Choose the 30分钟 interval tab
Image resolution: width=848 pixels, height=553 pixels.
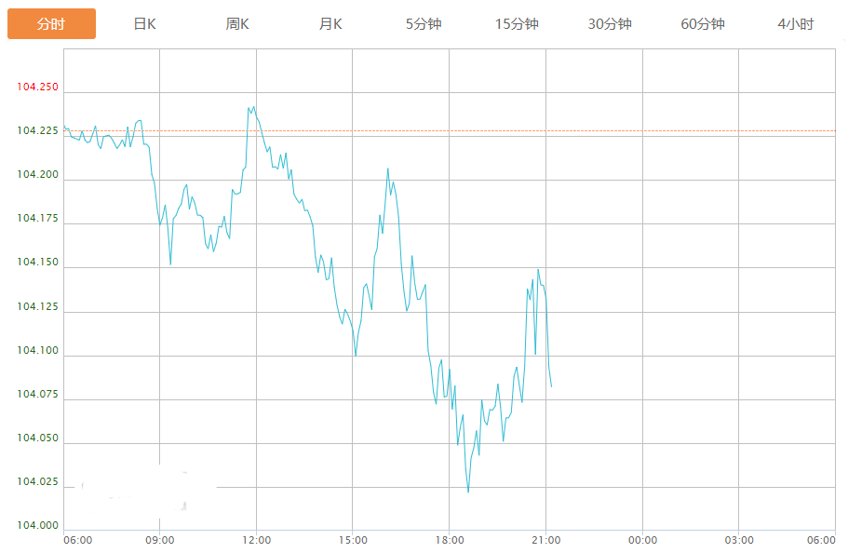(610, 24)
